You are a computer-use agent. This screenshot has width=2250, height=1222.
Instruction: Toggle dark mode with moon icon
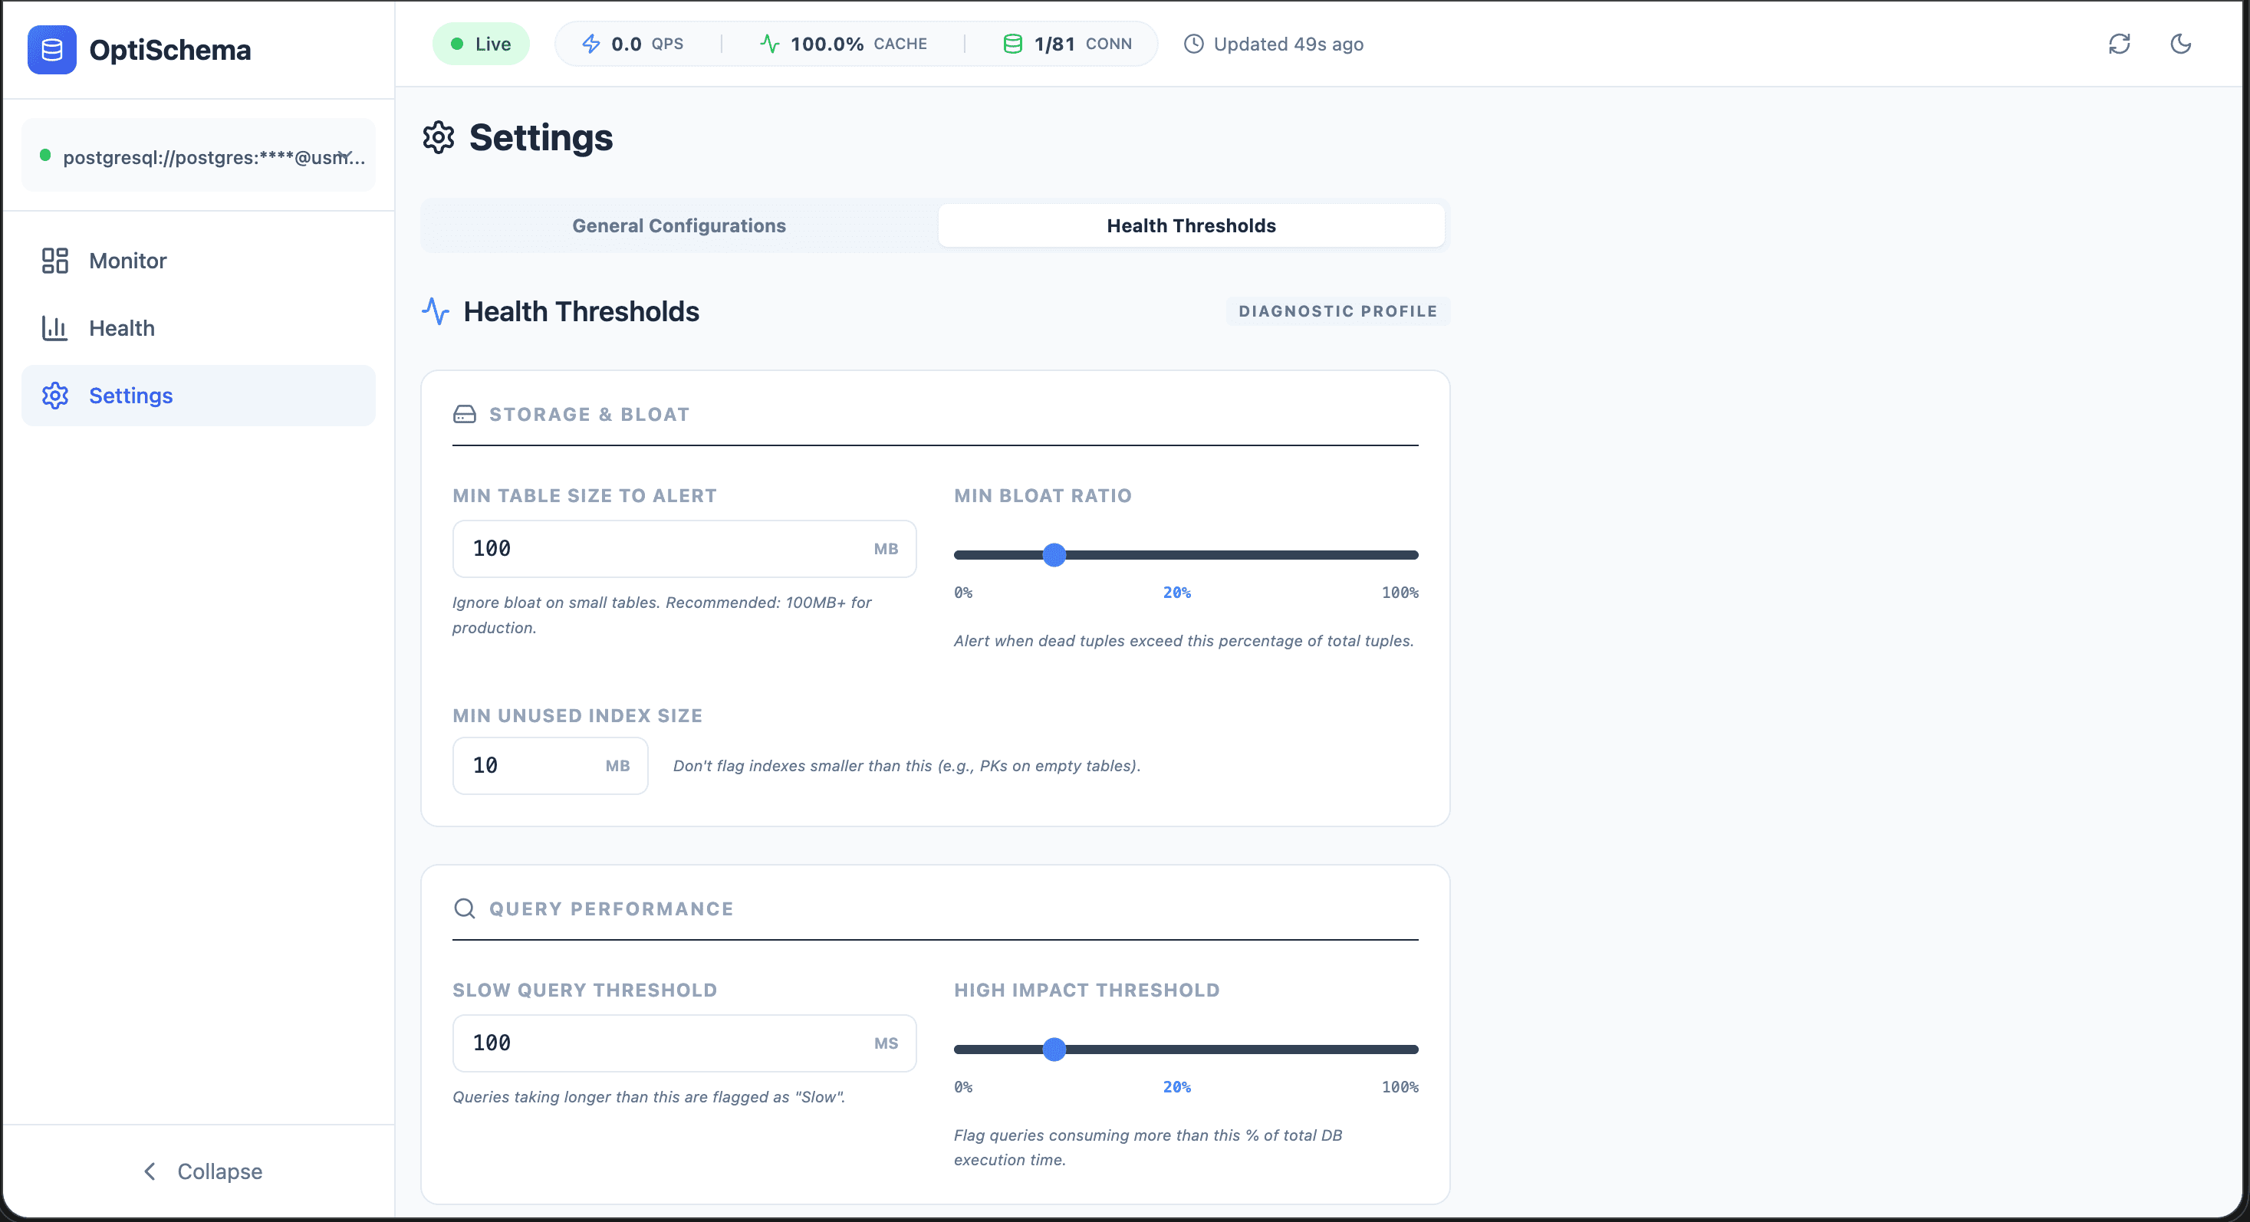pos(2180,44)
